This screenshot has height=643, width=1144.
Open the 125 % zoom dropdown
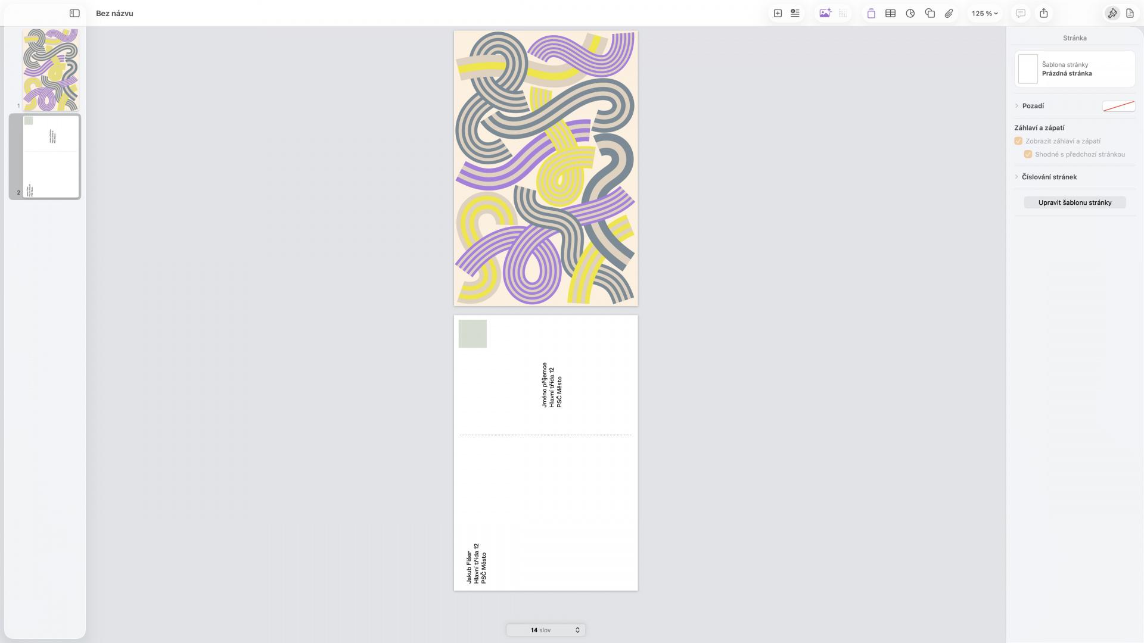coord(984,13)
